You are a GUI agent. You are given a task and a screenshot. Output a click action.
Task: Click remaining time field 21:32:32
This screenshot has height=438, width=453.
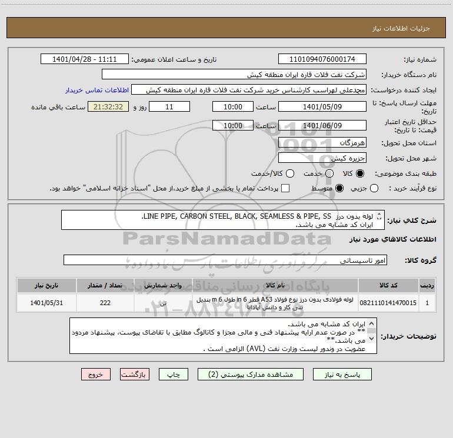(108, 106)
